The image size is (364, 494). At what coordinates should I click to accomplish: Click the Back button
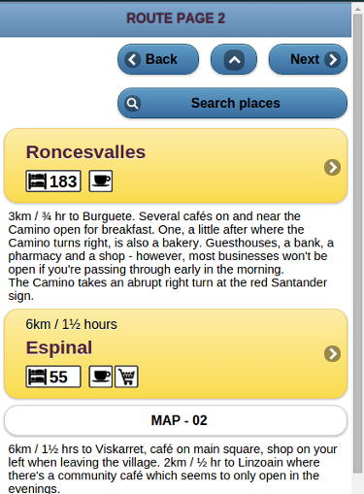click(x=158, y=59)
